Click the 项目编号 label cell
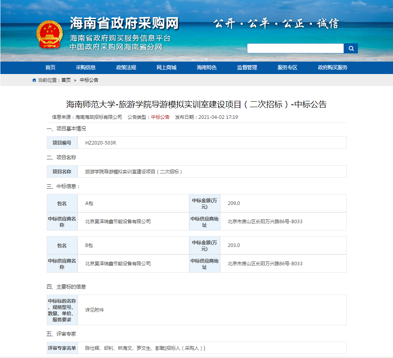This screenshot has width=393, height=358. pos(62,143)
